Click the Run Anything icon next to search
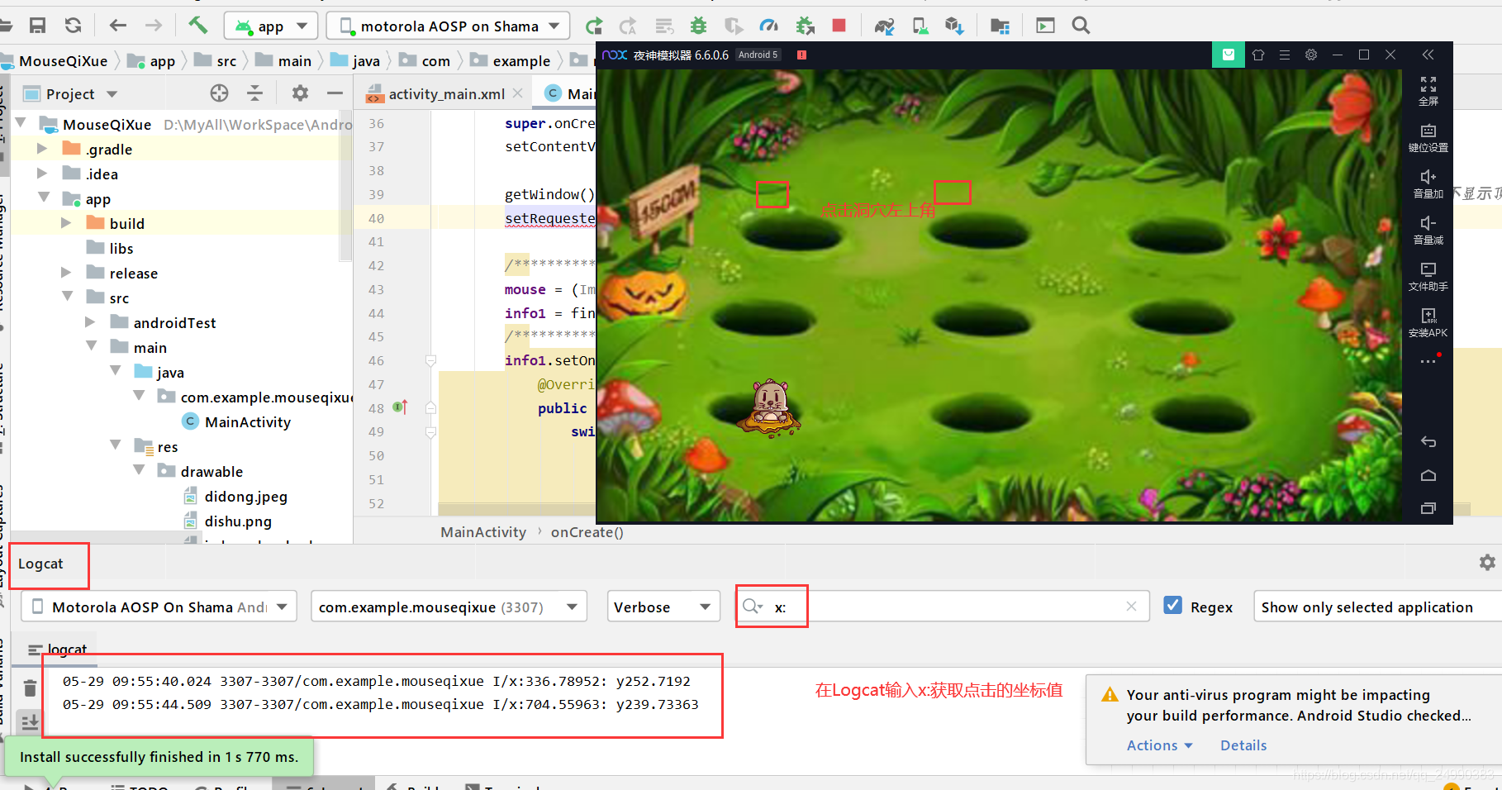Viewport: 1502px width, 790px height. [x=1045, y=26]
